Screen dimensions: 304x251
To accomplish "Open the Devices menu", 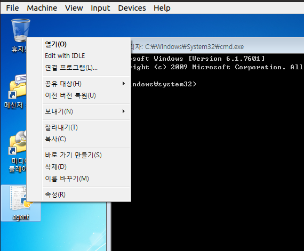I will 132,8.
